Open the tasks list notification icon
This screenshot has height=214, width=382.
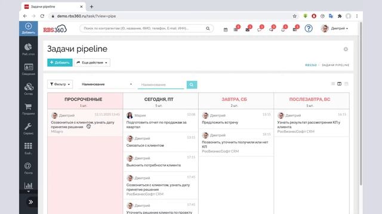[x=236, y=29]
